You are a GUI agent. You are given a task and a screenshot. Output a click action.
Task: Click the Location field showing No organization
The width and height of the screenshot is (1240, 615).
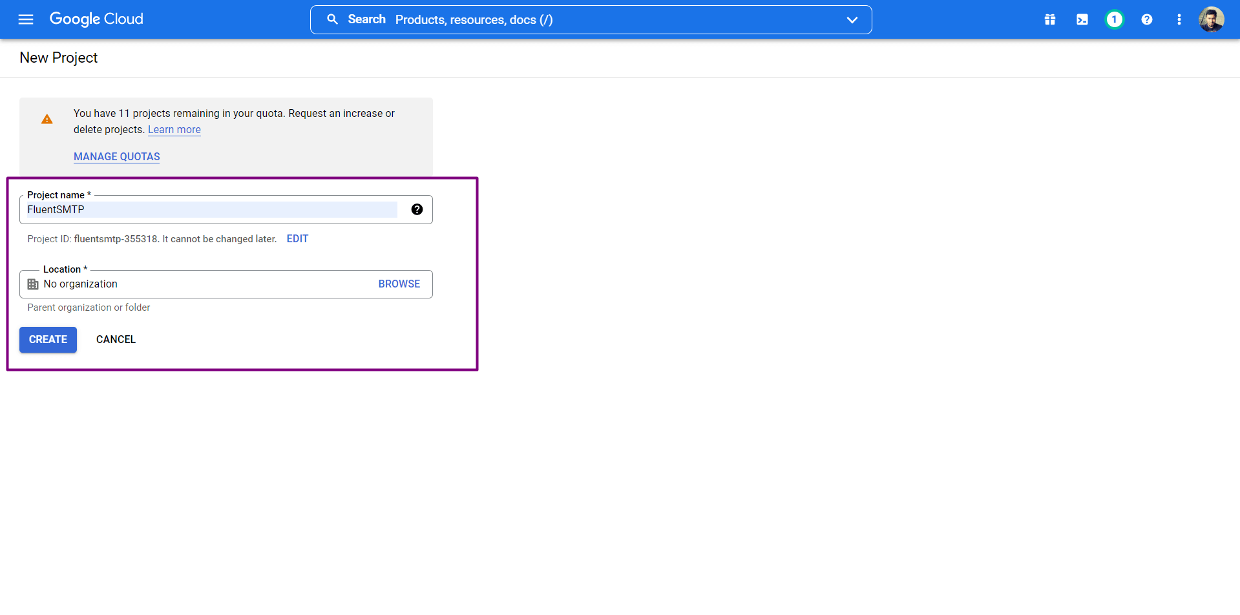226,284
